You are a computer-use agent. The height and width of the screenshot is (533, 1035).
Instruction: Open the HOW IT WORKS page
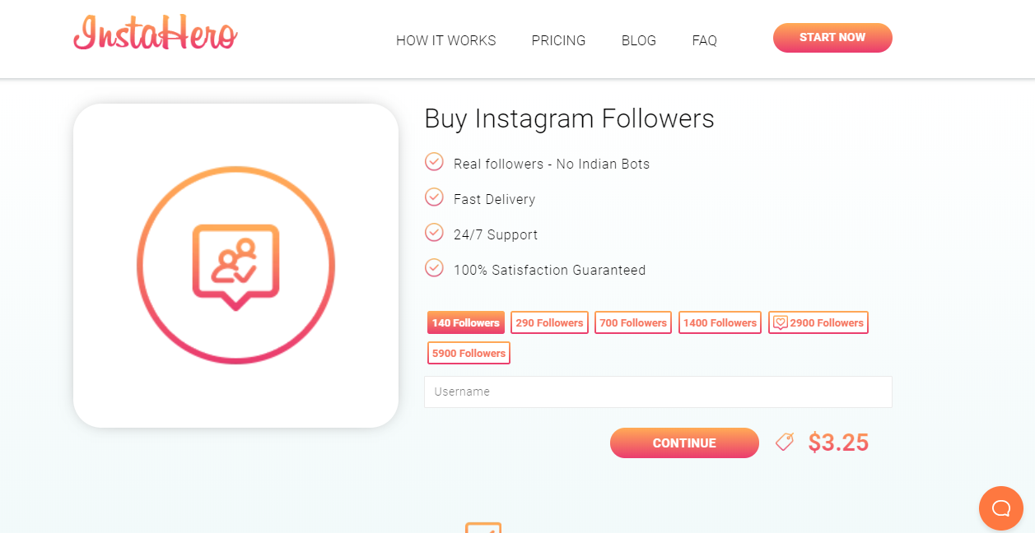pos(445,40)
